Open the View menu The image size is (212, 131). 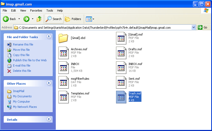pos(23,11)
